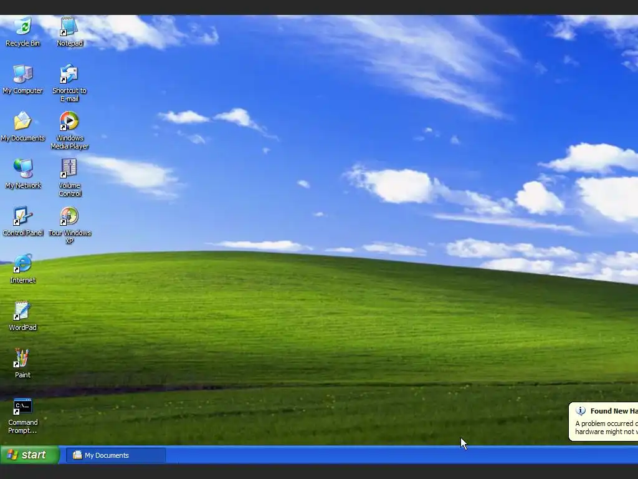
Task: Click the Found New Hardware balloon info icon
Action: 581,411
